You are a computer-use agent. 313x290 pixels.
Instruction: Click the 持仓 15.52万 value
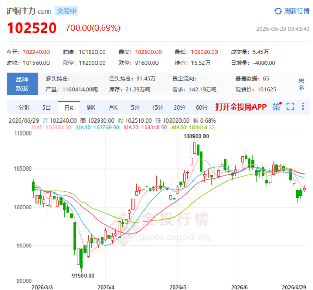pos(201,63)
